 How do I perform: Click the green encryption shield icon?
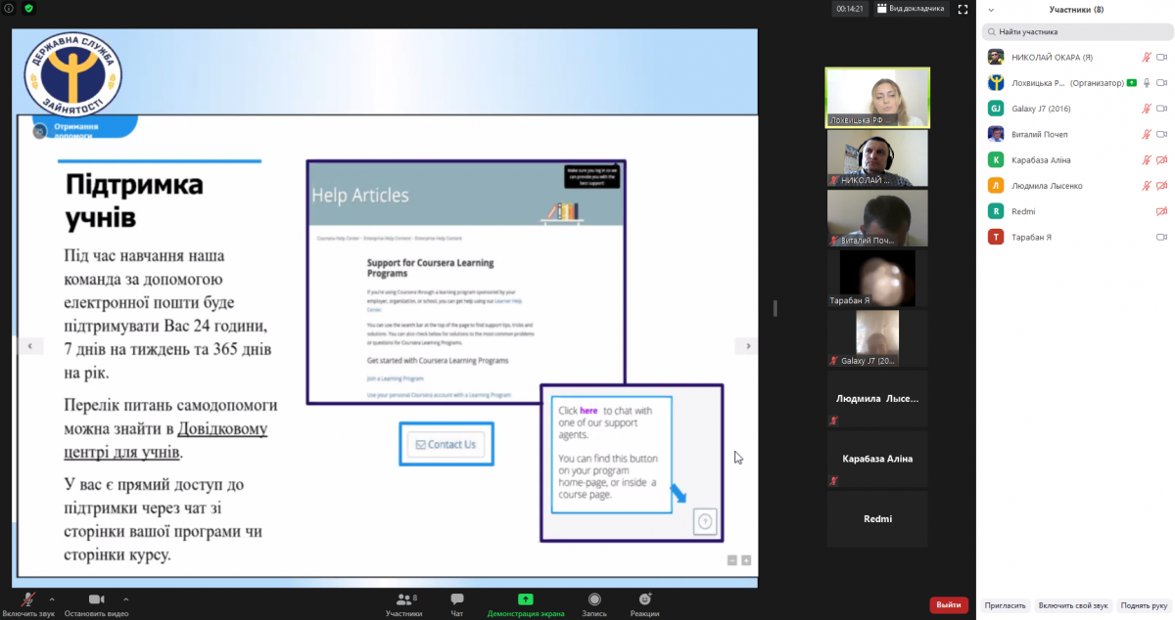click(x=28, y=8)
